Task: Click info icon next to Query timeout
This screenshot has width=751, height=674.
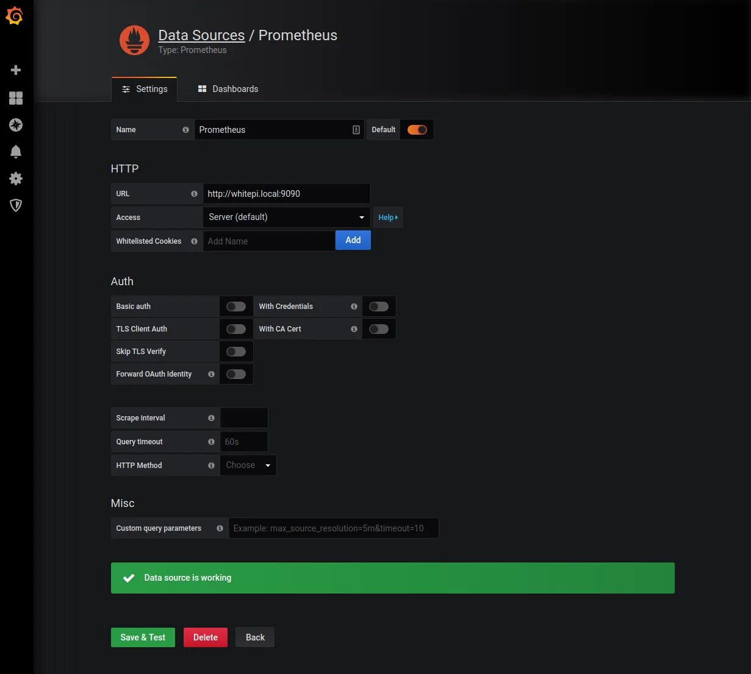Action: (x=211, y=442)
